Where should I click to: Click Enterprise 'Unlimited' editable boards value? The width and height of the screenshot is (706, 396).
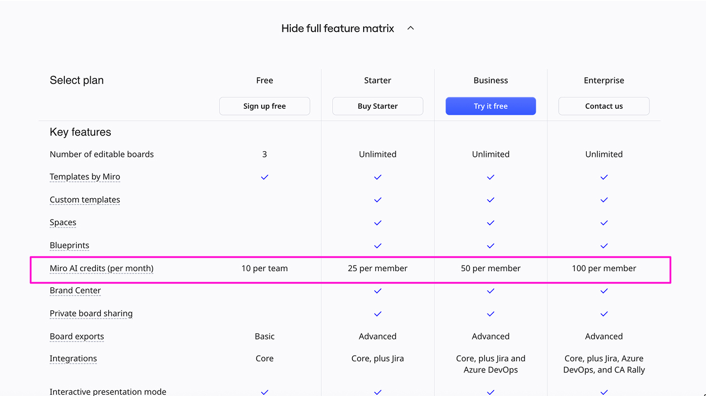click(x=604, y=154)
